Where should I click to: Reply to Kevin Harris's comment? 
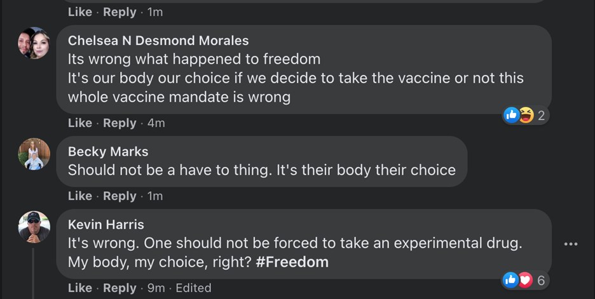coord(120,288)
